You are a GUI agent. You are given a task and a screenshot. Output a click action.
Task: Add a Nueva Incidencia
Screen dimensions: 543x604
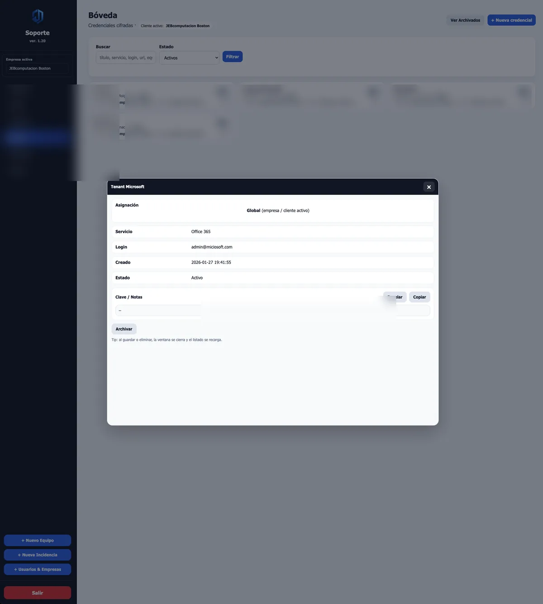tap(38, 555)
